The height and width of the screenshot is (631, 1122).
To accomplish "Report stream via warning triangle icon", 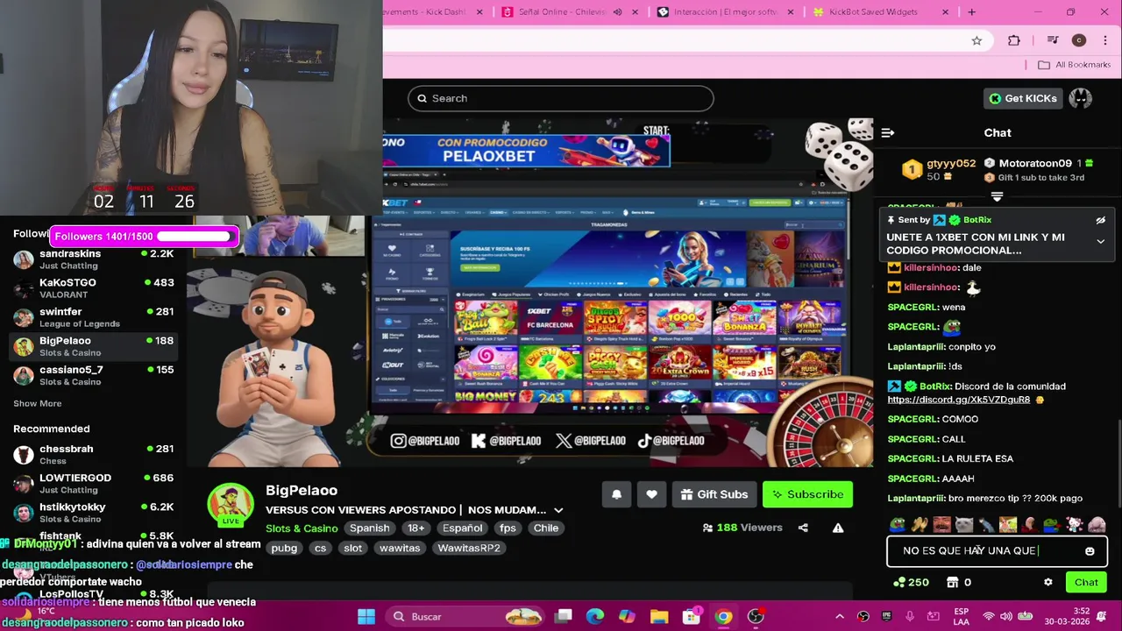I will [x=838, y=528].
